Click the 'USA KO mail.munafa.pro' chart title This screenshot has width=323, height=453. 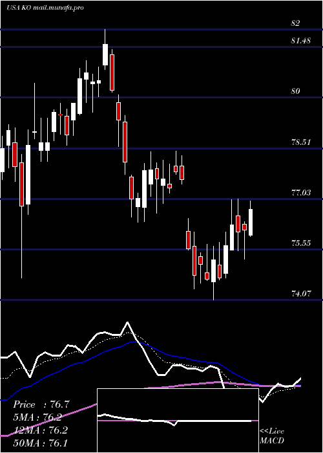45,8
